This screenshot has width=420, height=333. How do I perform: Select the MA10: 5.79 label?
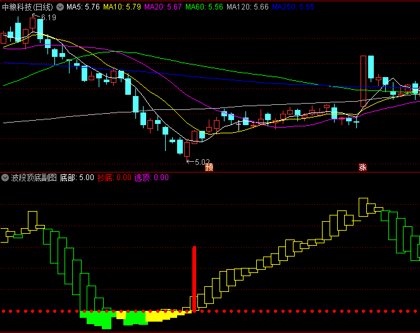(122, 7)
